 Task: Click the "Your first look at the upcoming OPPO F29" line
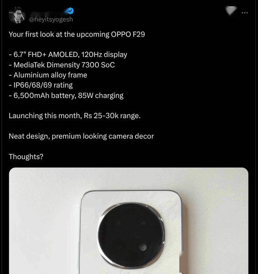pos(77,34)
